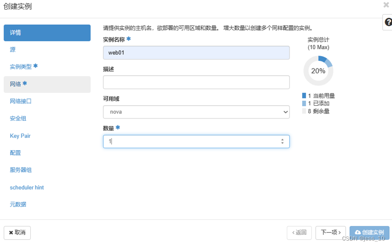This screenshot has height=246, width=392.
Task: Open the 实例类型 step
Action: tap(24, 66)
